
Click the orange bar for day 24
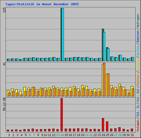click(x=104, y=80)
